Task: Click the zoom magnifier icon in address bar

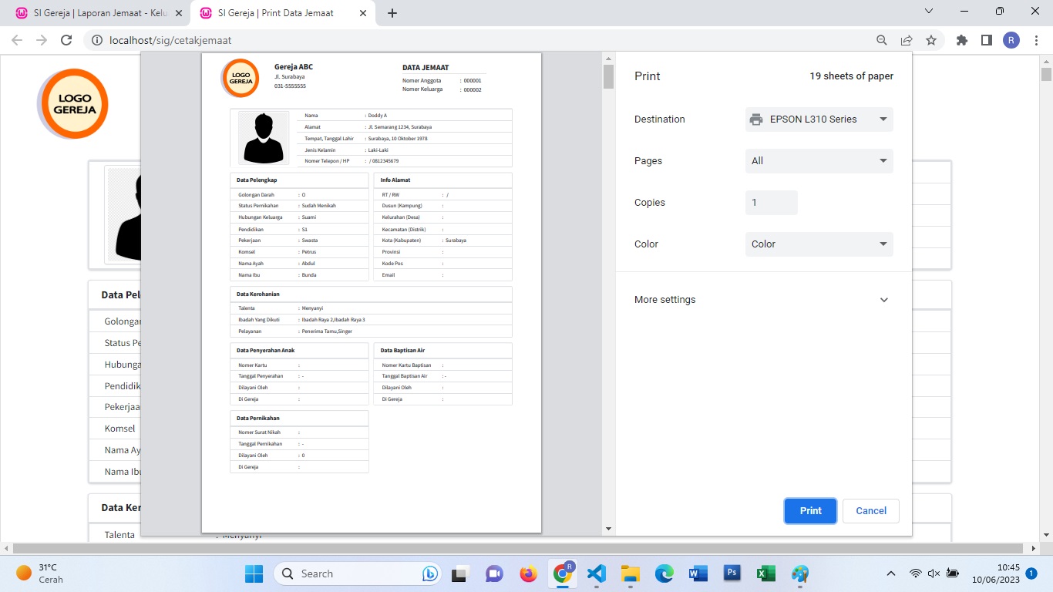Action: click(882, 40)
